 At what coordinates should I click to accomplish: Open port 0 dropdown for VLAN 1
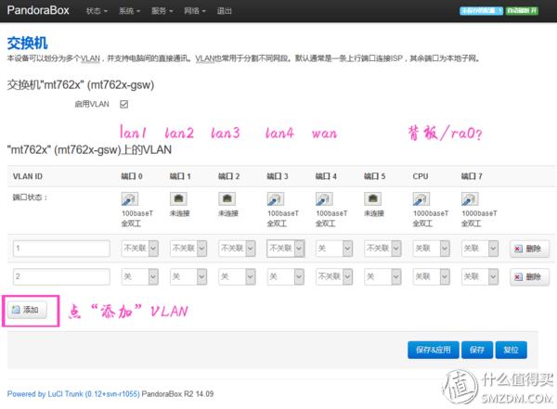(140, 249)
